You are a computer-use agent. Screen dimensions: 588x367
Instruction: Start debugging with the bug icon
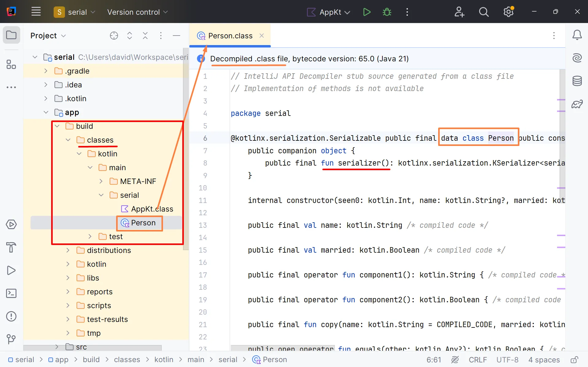tap(387, 12)
